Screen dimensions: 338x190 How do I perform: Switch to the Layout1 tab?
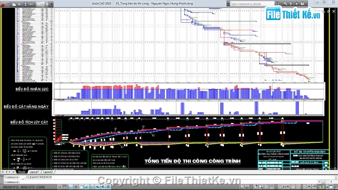click(34, 172)
